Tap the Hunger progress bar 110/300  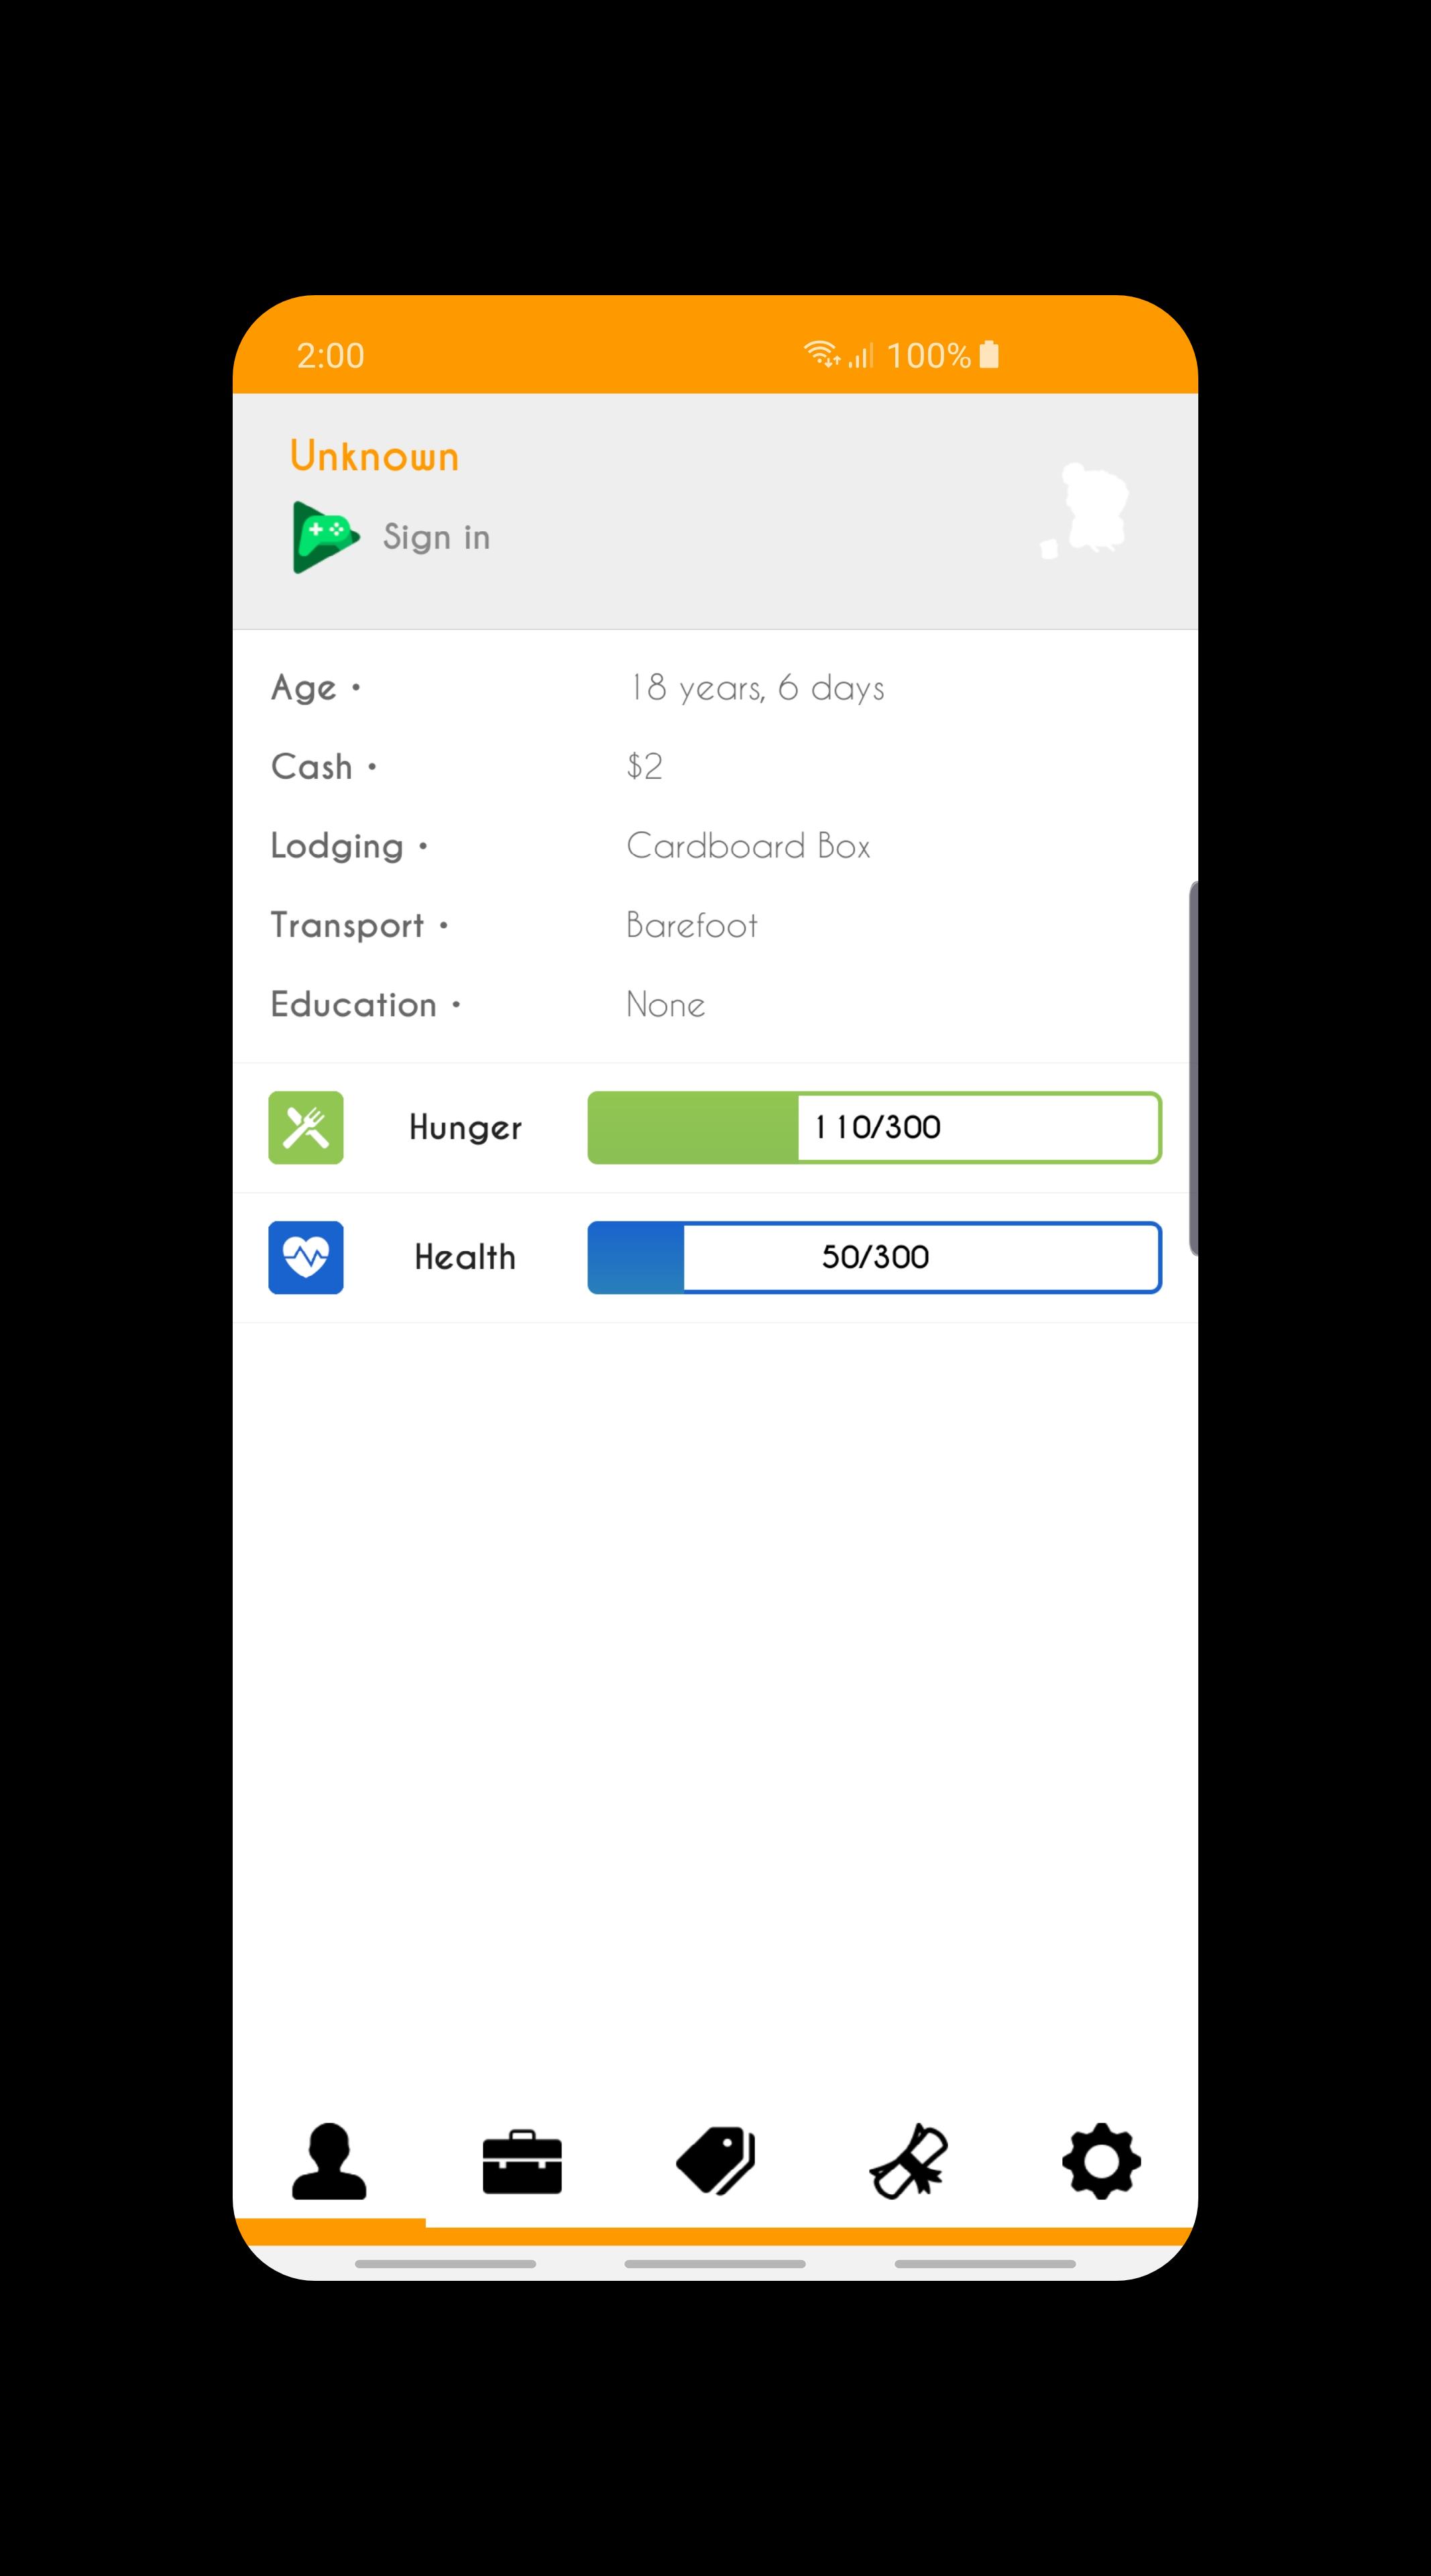point(874,1127)
